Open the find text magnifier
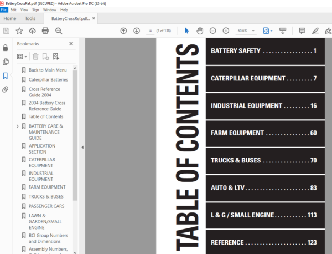 pyautogui.click(x=59, y=31)
